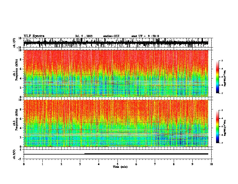Screen dimensions: 238x184
Task: Click the ch.1 spectrogram color bar
Action: pos(218,77)
